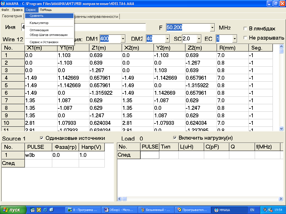The image size is (286, 214).
Task: Switch to the Безымянный taskbar window
Action: point(156,210)
